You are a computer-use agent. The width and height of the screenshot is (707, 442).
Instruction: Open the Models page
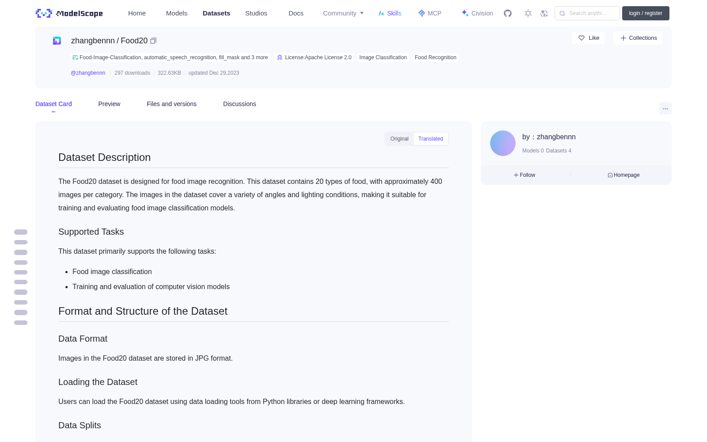177,13
